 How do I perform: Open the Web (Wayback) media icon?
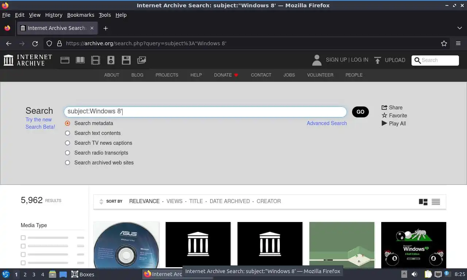click(x=65, y=60)
